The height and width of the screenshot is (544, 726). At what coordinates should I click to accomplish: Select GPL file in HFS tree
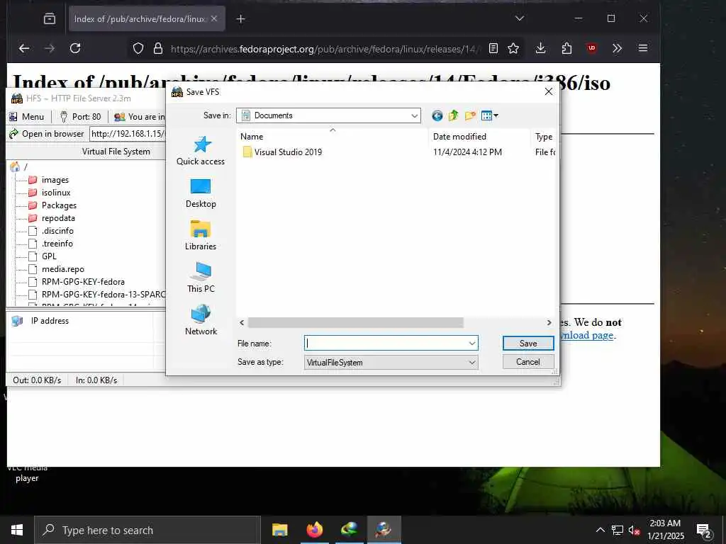point(43,256)
